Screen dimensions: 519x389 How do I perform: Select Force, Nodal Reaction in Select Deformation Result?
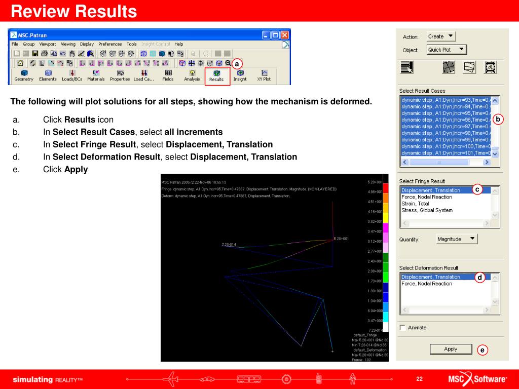pyautogui.click(x=446, y=284)
